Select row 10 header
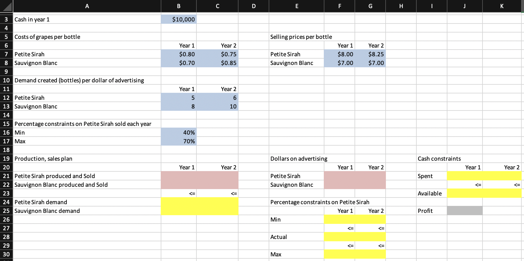This screenshot has width=524, height=261. (6, 80)
